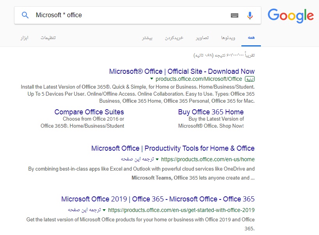Image resolution: width=319 pixels, height=235 pixels.
Task: Open Microsoft® Office Official Site ad link
Action: pyautogui.click(x=182, y=71)
